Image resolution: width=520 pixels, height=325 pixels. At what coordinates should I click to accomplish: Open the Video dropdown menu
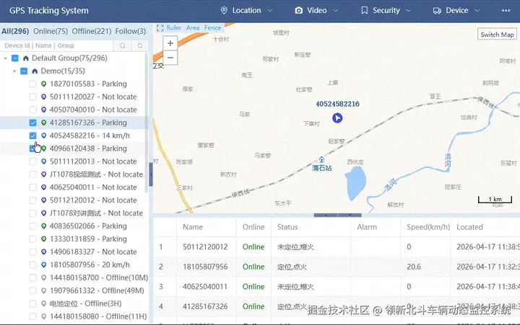click(316, 11)
